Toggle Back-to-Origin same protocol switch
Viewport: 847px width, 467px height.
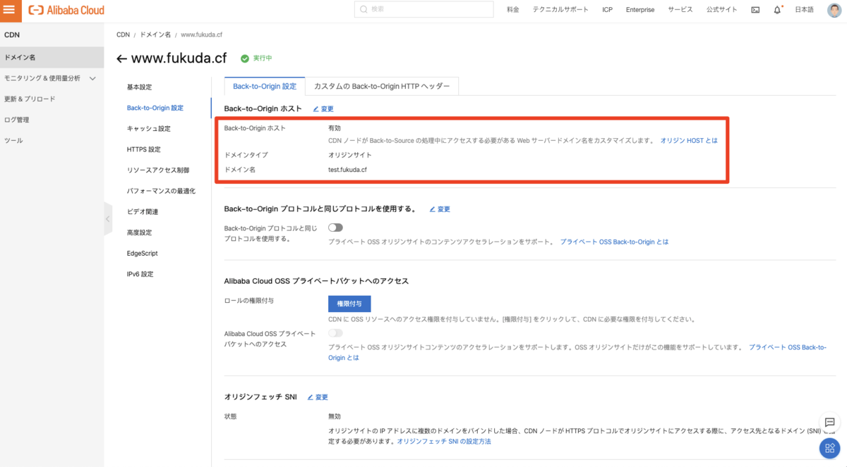pyautogui.click(x=335, y=228)
